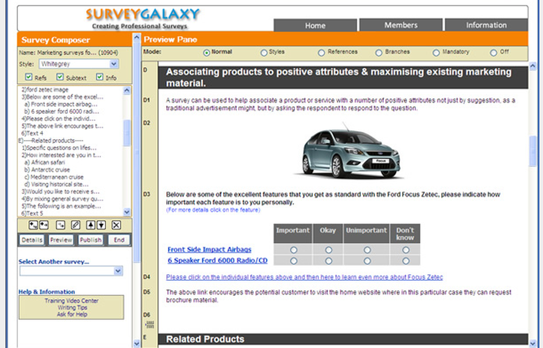Mark 6 Speaker Radio/CD as Important
Image resolution: width=543 pixels, height=348 pixels.
tap(294, 261)
